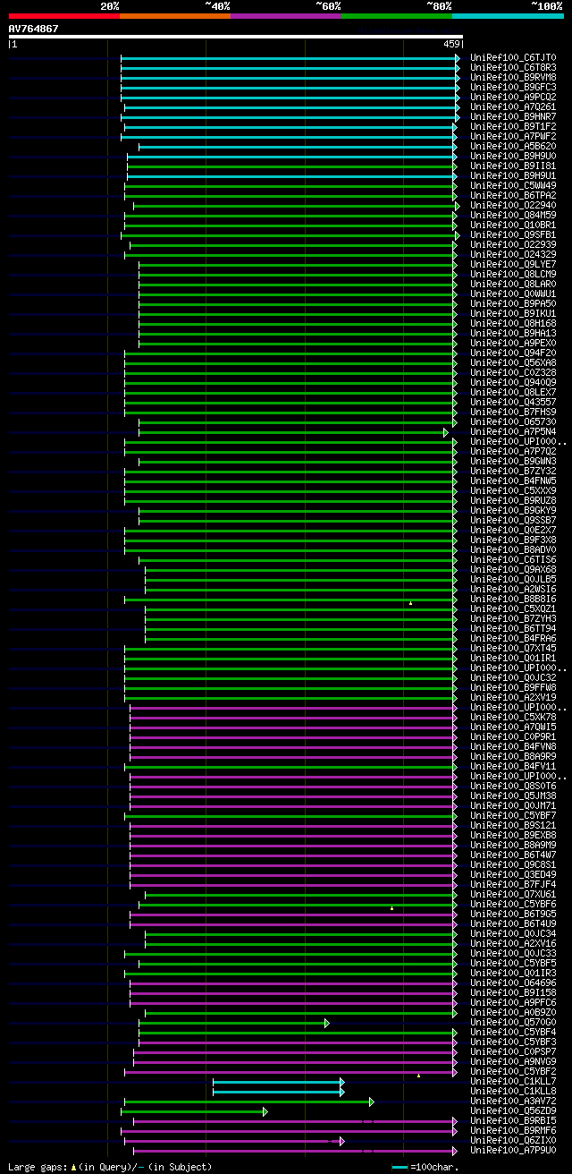Choose hit UniRef100_Q5JM38

[513, 796]
